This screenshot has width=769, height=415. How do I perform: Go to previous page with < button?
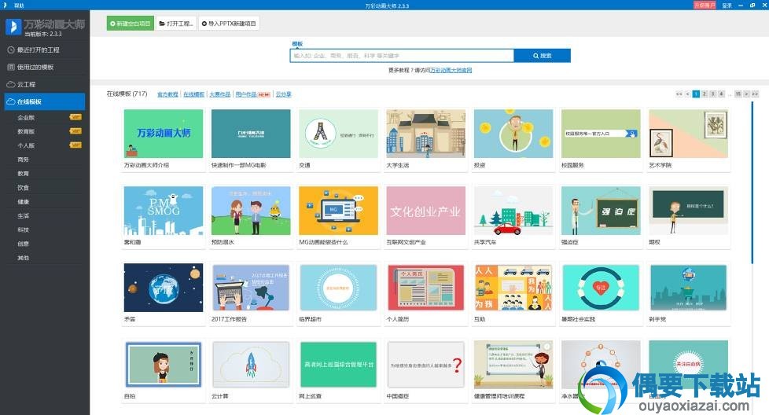[x=687, y=94]
